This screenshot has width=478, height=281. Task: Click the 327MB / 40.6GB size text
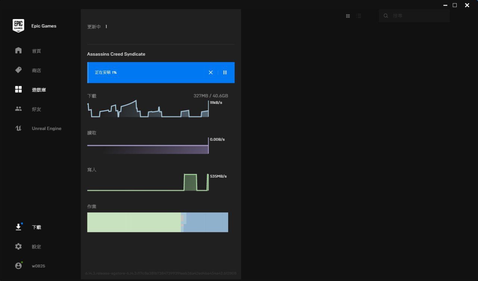click(x=211, y=96)
